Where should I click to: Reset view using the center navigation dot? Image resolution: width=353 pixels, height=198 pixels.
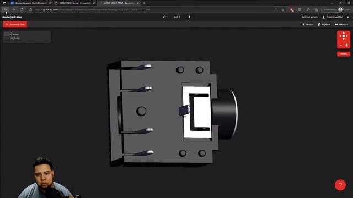(x=344, y=36)
